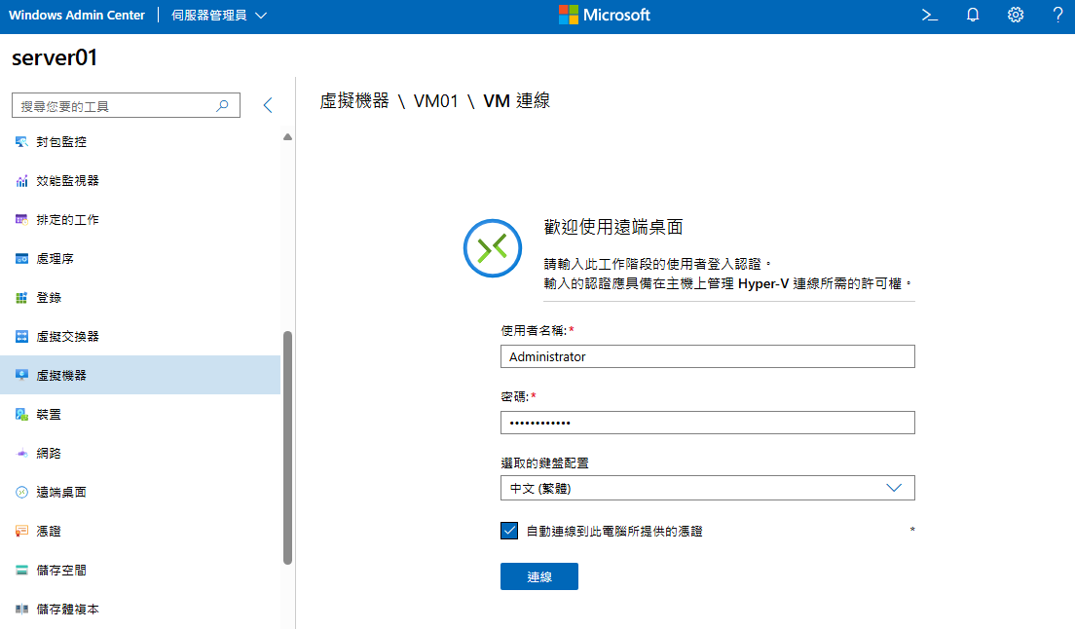Screen dimensions: 1075x629
Task: Open 儲存體複本 tool icon
Action: coord(22,610)
